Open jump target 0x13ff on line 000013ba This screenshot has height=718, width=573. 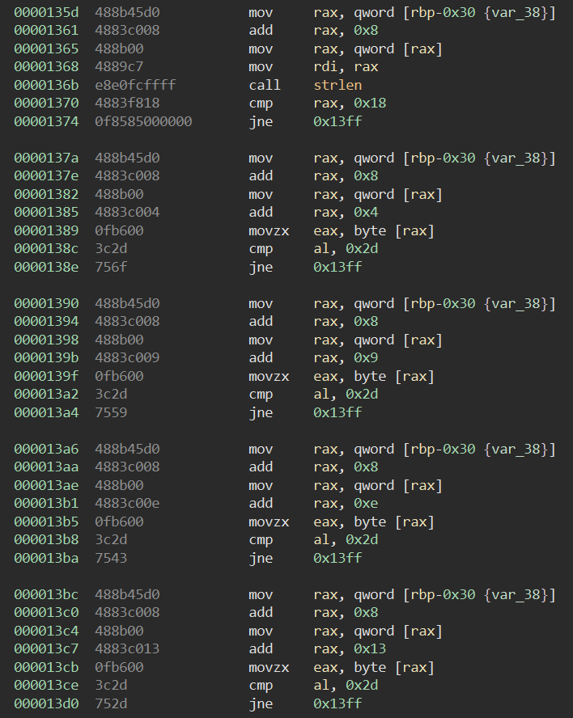(337, 559)
